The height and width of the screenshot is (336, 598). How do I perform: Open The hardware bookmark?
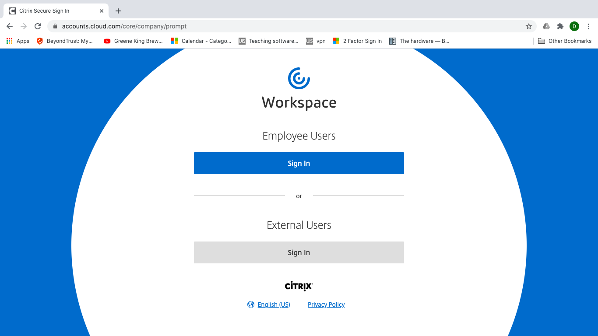coord(419,41)
